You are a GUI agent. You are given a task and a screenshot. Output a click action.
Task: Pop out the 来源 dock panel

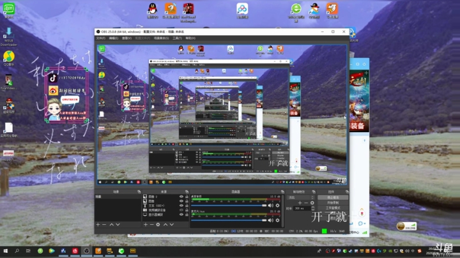click(x=187, y=192)
